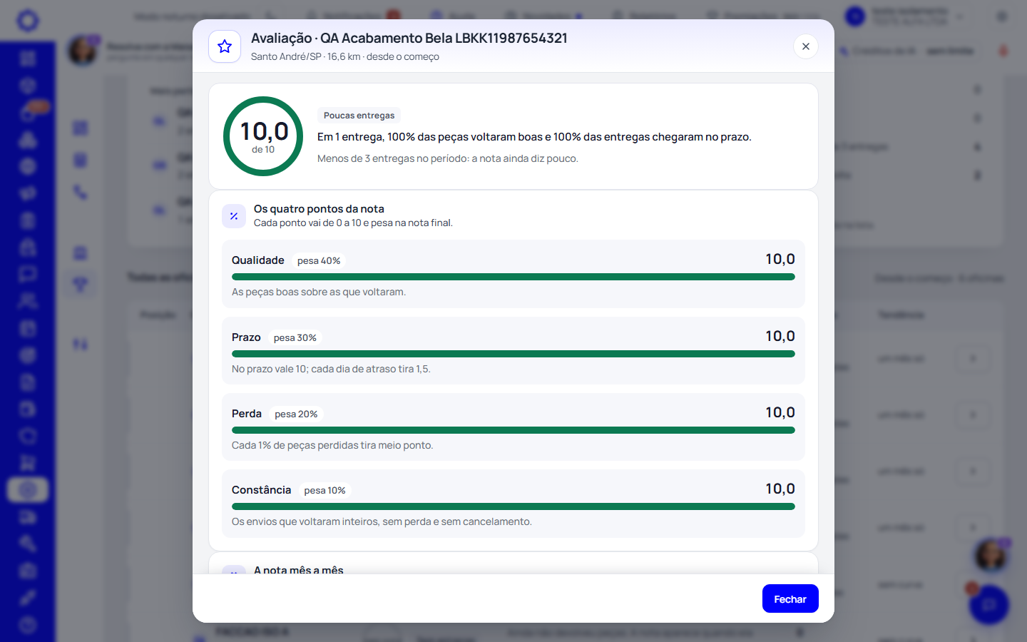Click the pesa 40% tag
This screenshot has height=642, width=1027.
319,261
